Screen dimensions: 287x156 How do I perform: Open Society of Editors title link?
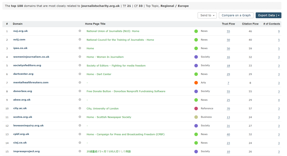(x=116, y=66)
